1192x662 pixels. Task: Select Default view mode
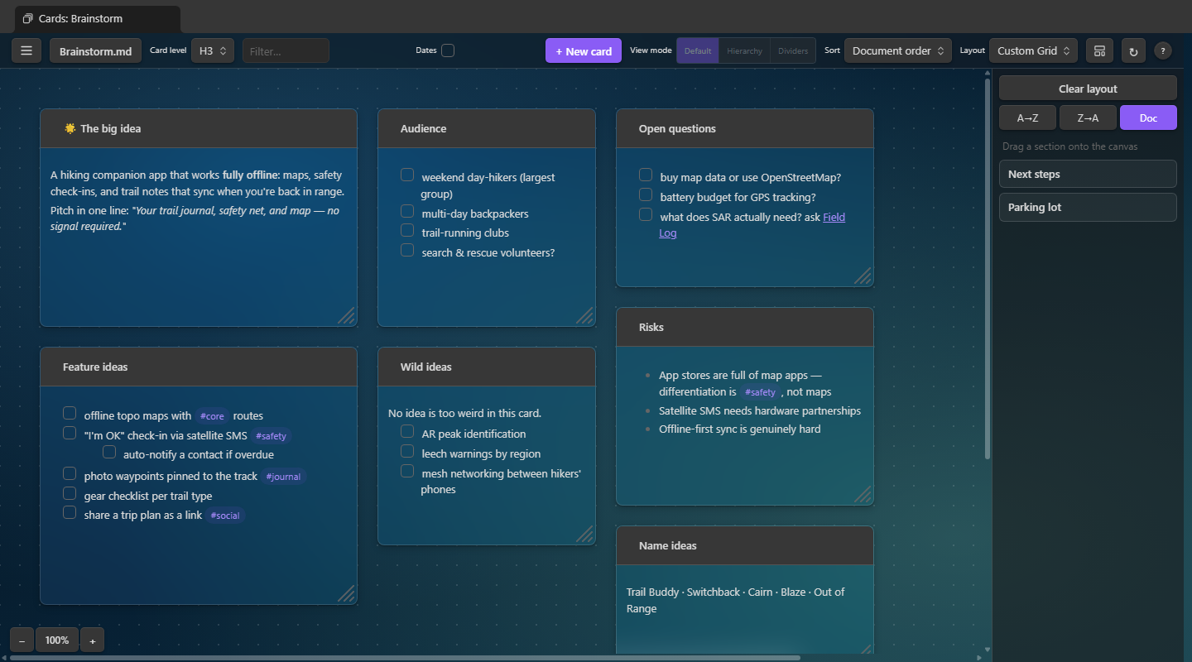(698, 50)
